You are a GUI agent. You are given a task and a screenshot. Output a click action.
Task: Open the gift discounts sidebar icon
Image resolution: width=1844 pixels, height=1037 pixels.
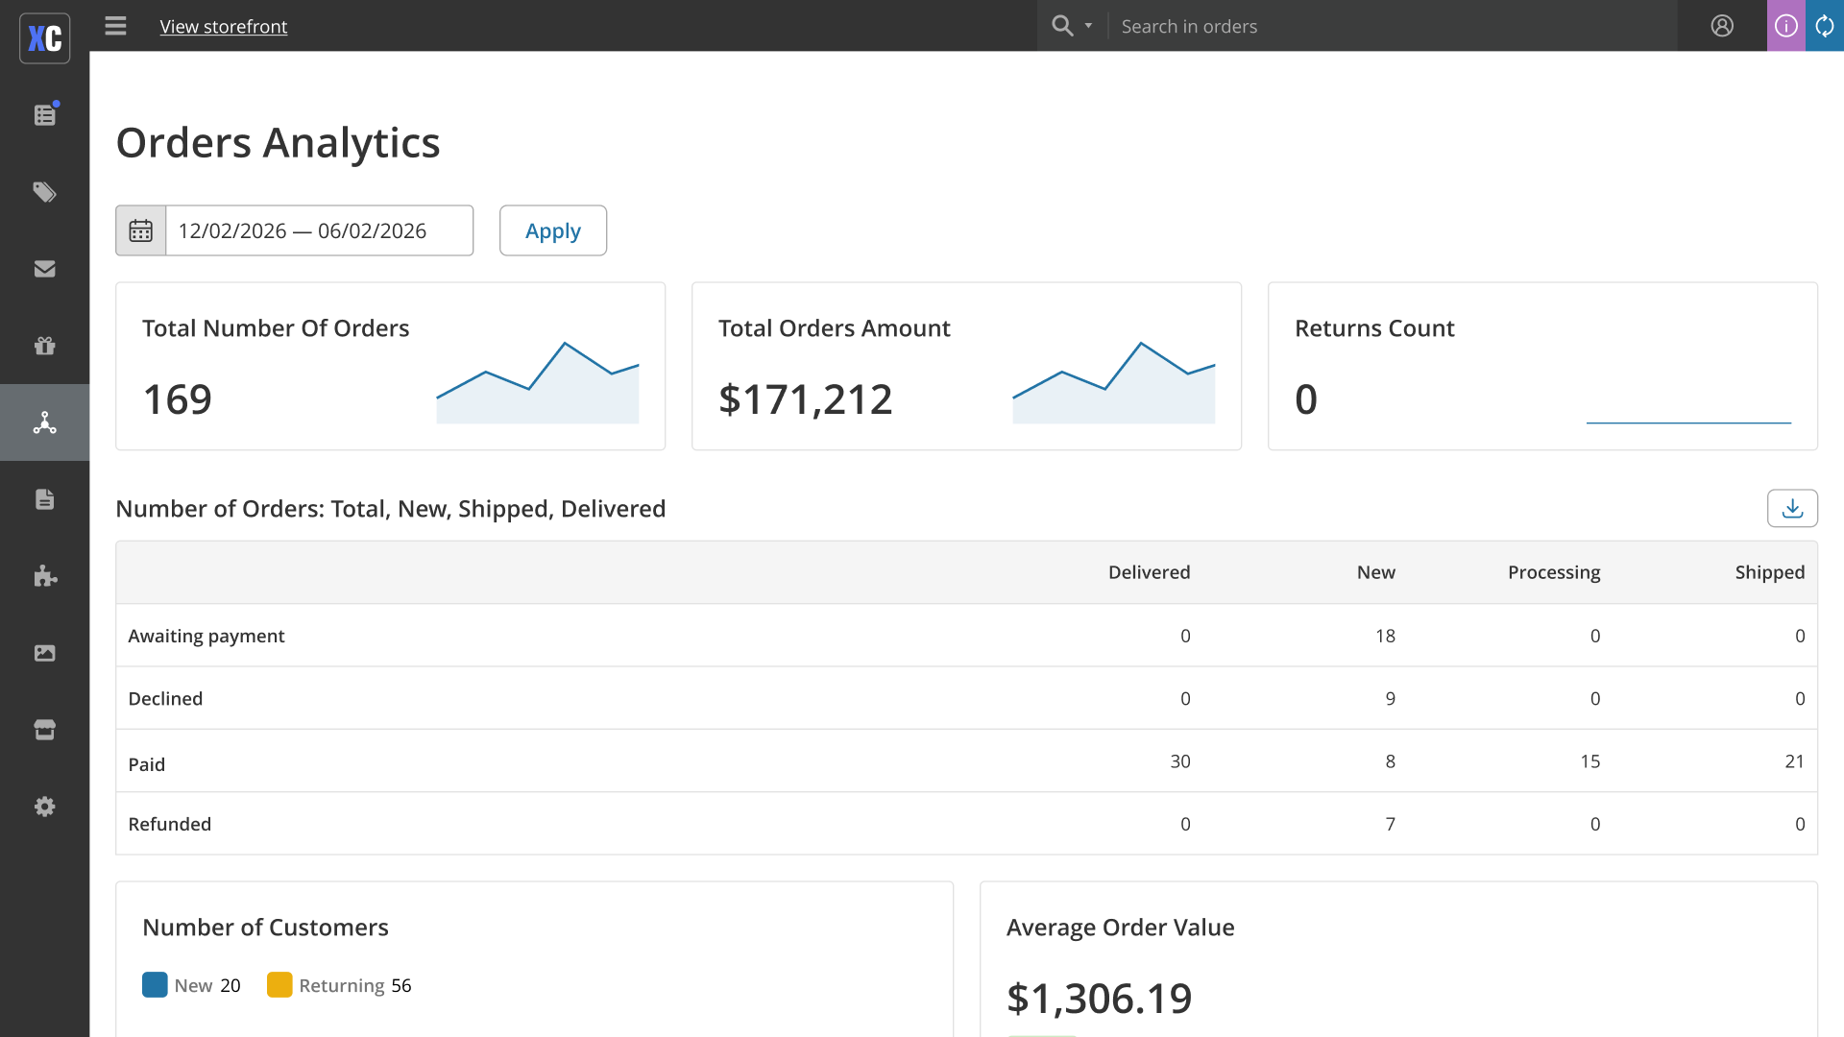pyautogui.click(x=45, y=346)
